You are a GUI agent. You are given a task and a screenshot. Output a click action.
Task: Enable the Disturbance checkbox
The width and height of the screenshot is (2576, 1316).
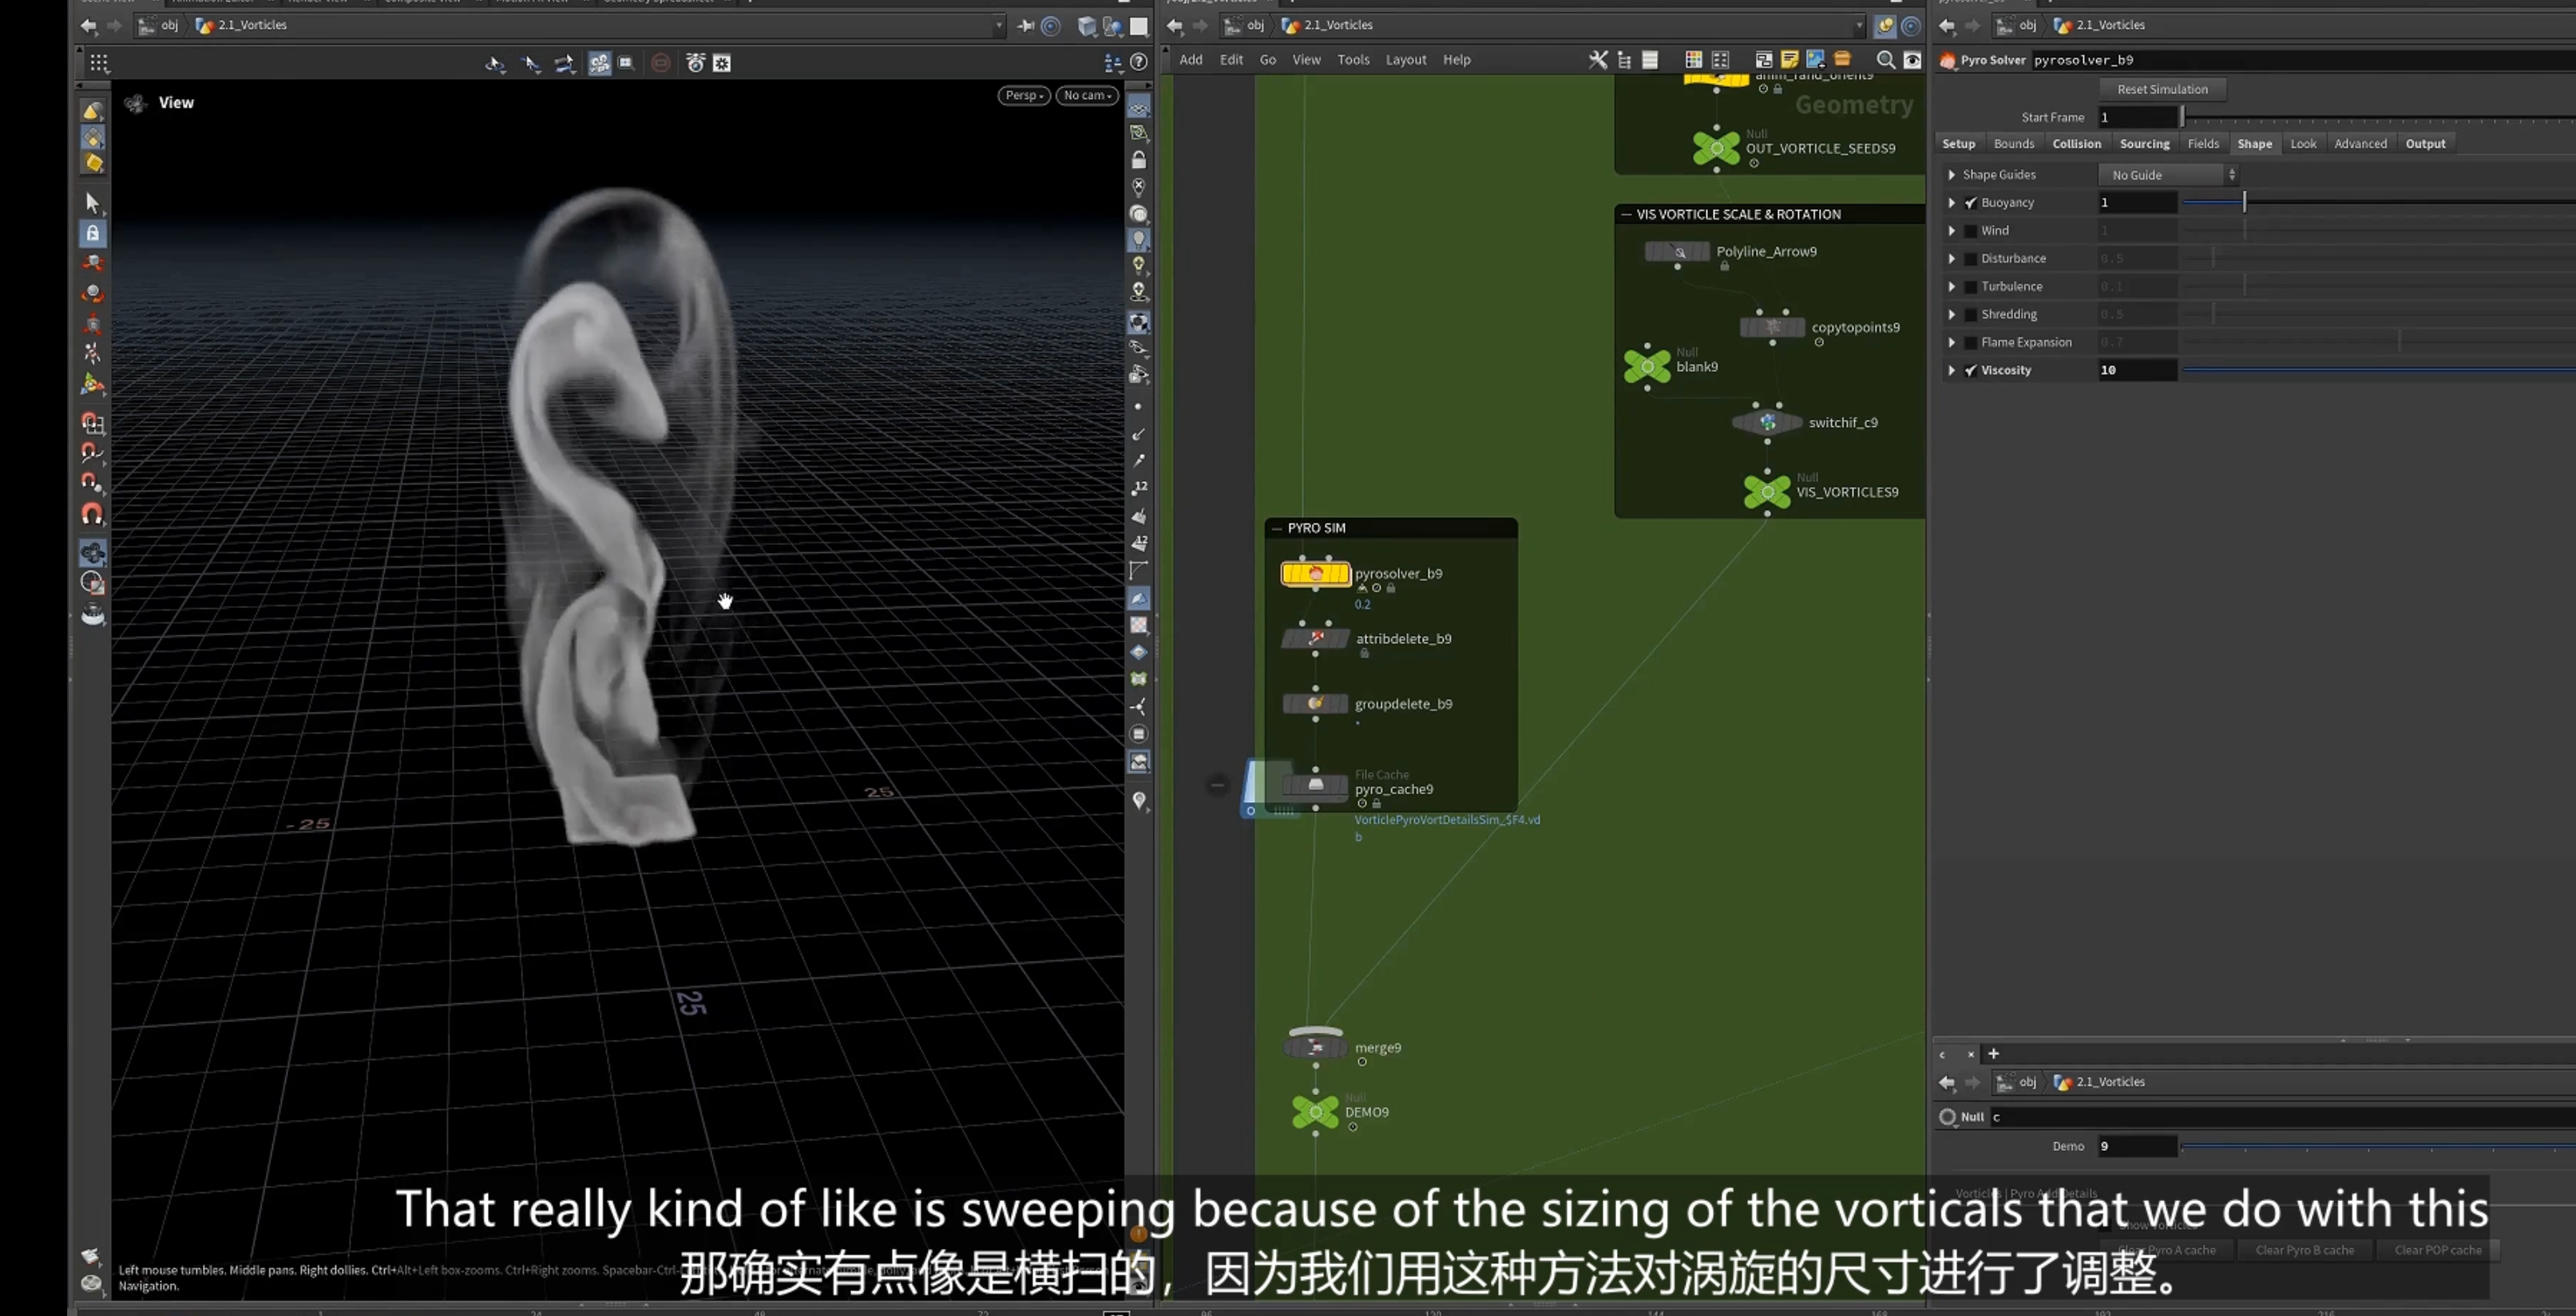(x=1971, y=259)
